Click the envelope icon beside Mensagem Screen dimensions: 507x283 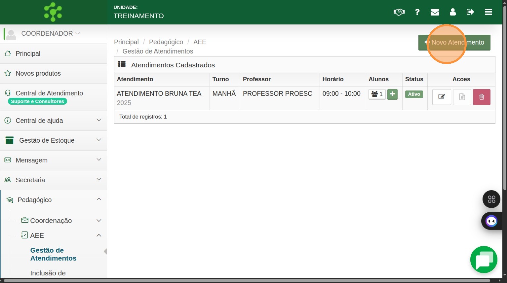(x=8, y=160)
